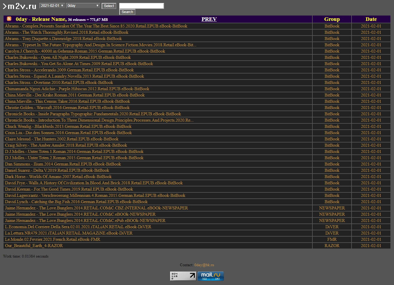Open Love Bunglers ePub release

tap(85, 220)
